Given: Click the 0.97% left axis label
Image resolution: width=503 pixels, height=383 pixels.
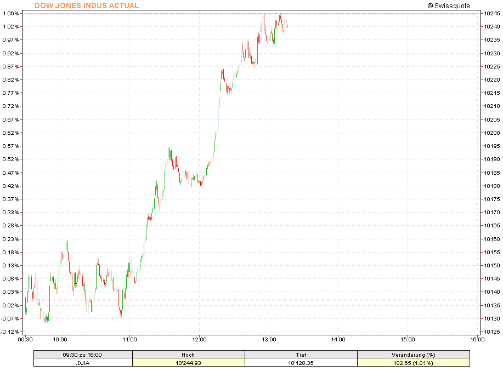Looking at the screenshot, I should (x=11, y=40).
